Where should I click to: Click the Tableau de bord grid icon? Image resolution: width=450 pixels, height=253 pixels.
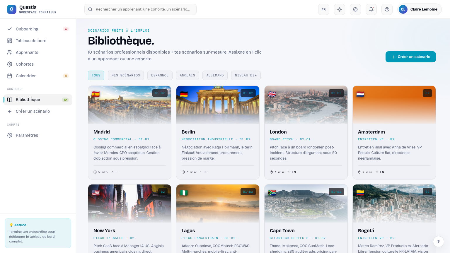click(10, 41)
